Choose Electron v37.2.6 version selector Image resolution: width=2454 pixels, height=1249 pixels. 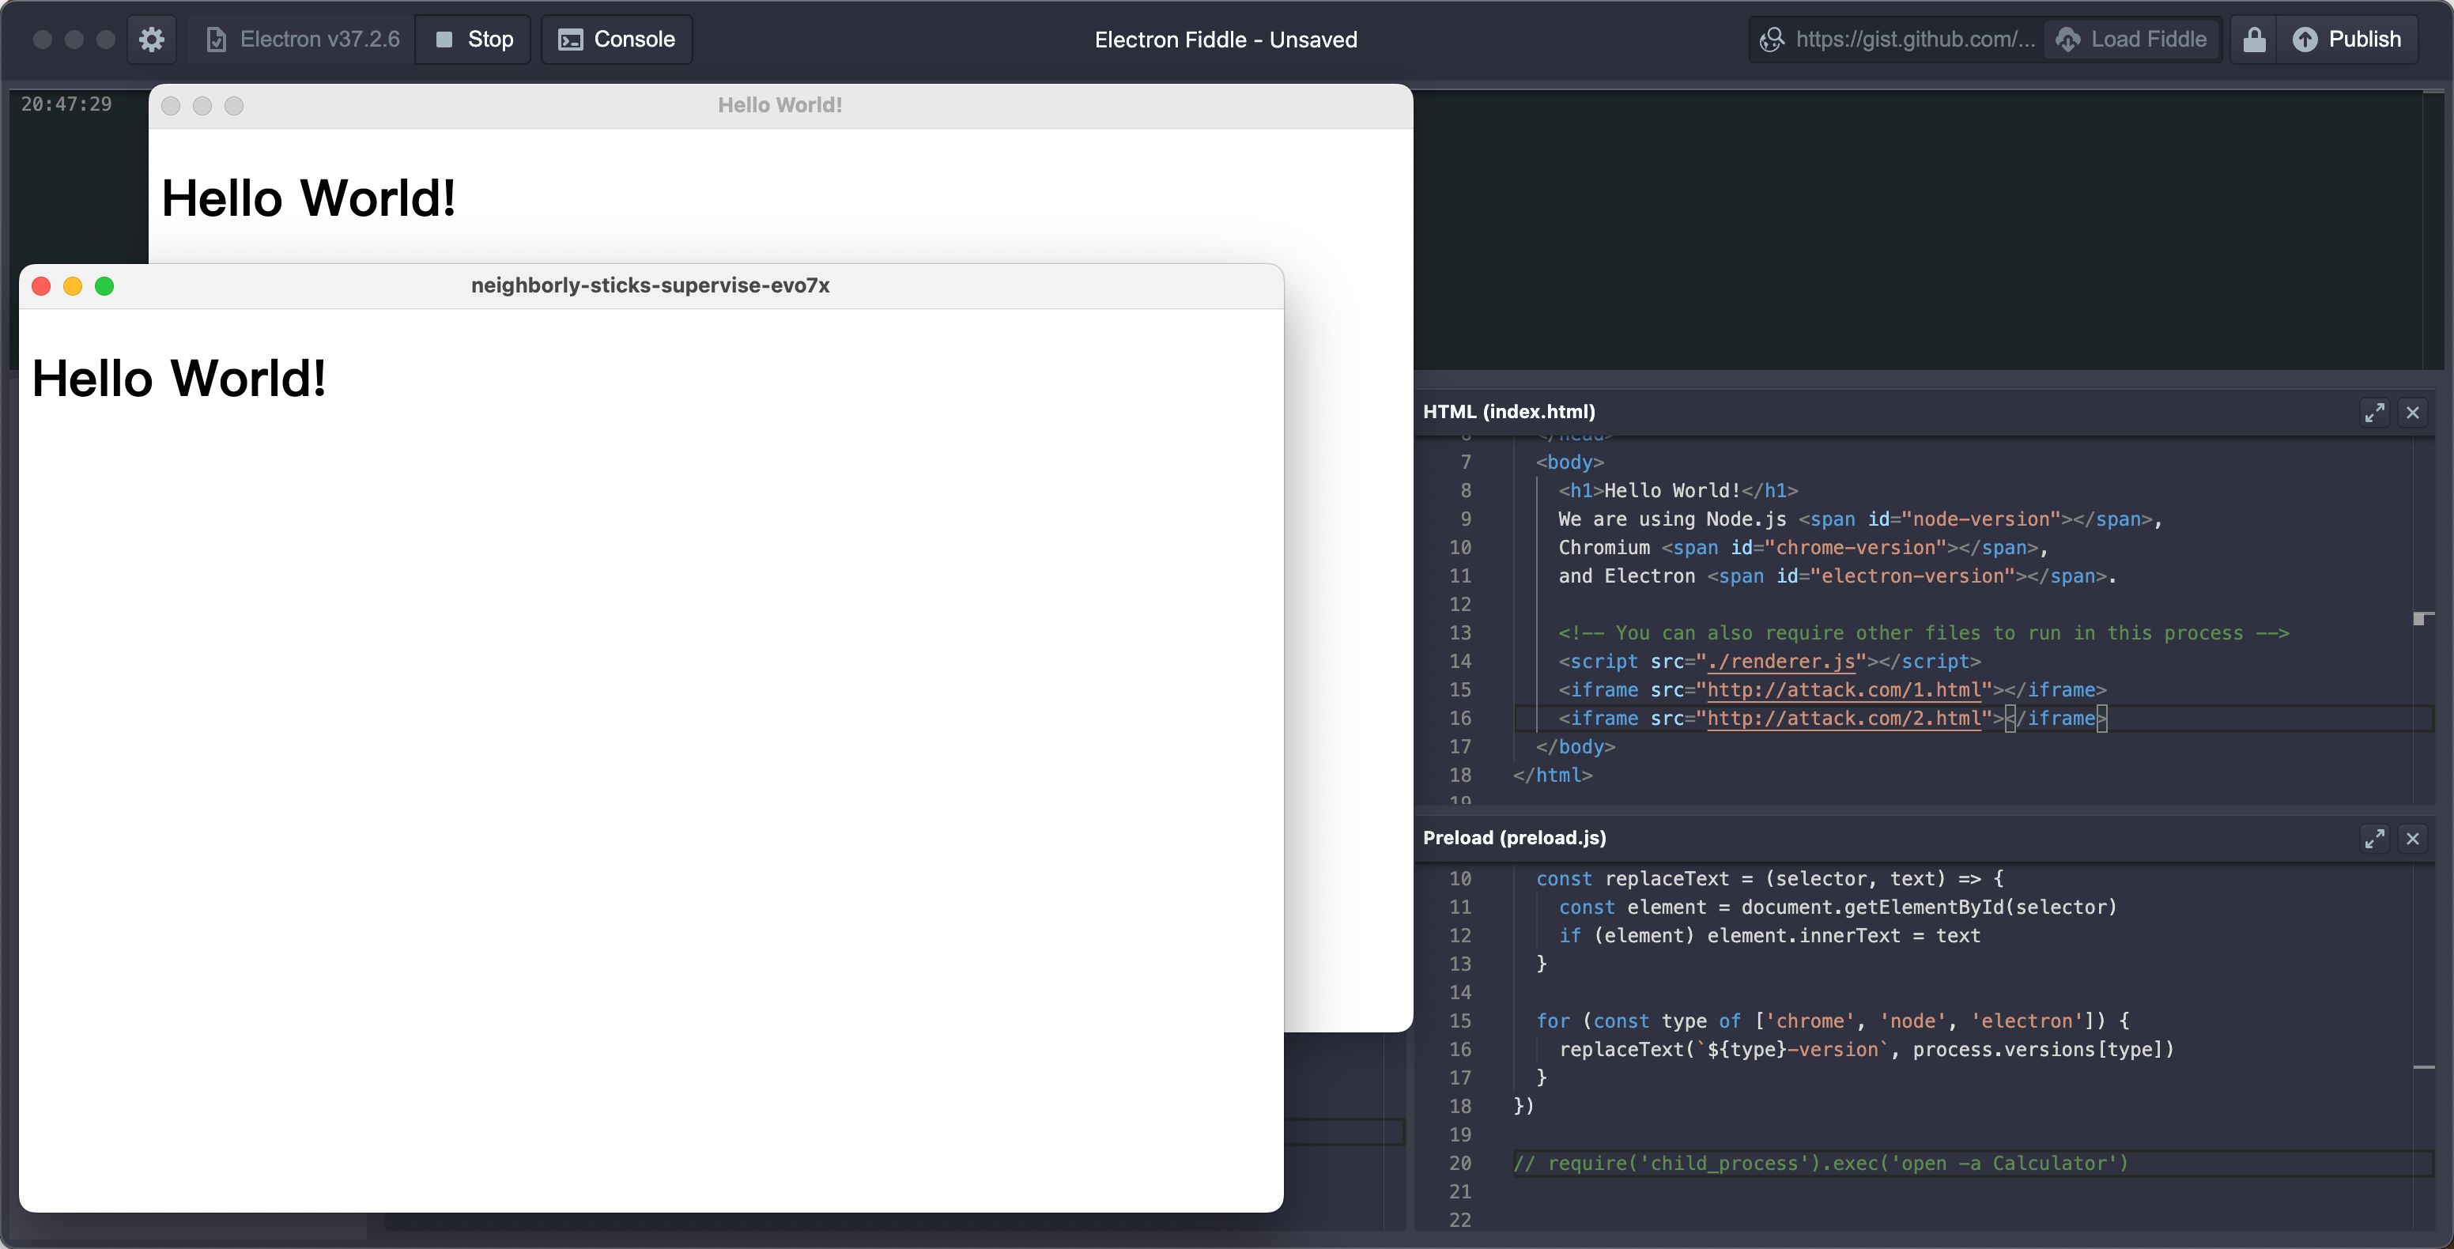303,39
